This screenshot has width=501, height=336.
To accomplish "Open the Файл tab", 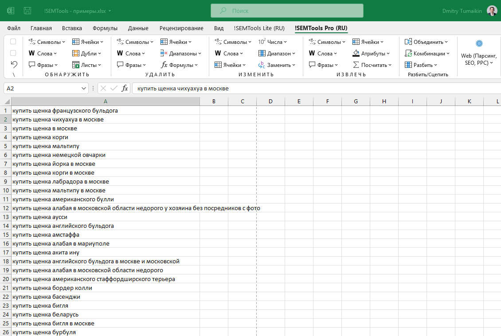I will [x=14, y=28].
